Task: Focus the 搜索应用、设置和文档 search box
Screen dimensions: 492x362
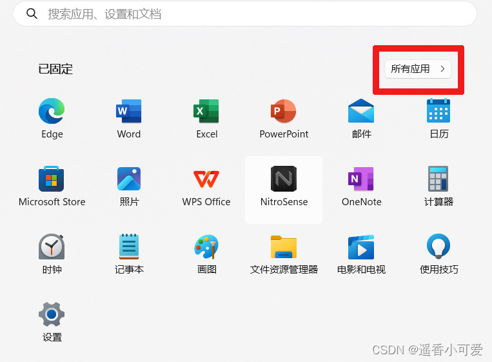Action: 245,14
